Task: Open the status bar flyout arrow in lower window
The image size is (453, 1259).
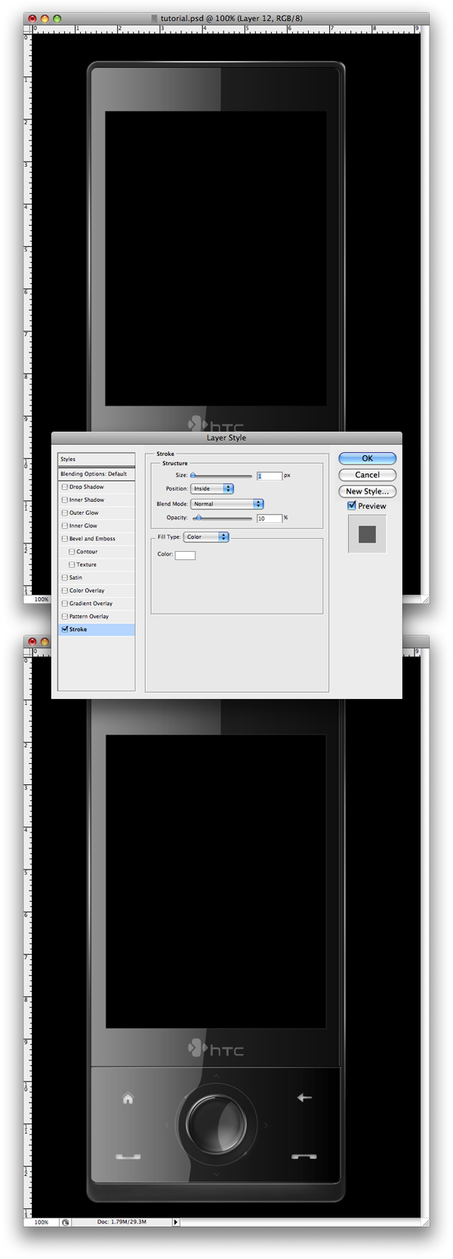Action: (x=176, y=1222)
